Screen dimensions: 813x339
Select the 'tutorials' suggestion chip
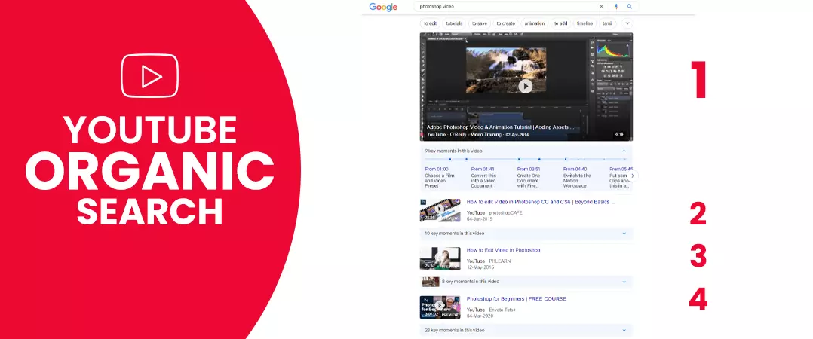click(454, 23)
